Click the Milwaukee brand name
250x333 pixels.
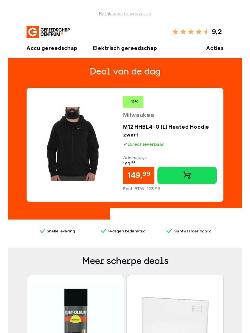pyautogui.click(x=139, y=115)
